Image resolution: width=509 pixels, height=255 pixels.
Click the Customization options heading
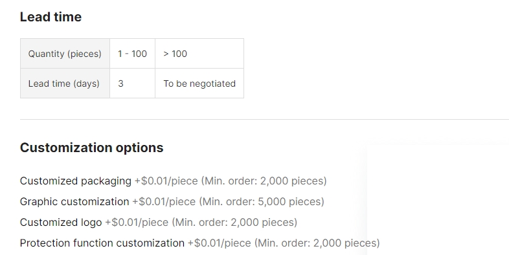pos(91,148)
